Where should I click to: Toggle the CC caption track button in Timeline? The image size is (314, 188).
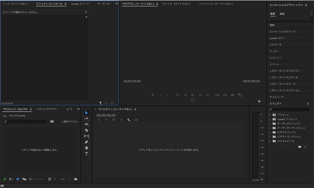[136, 120]
